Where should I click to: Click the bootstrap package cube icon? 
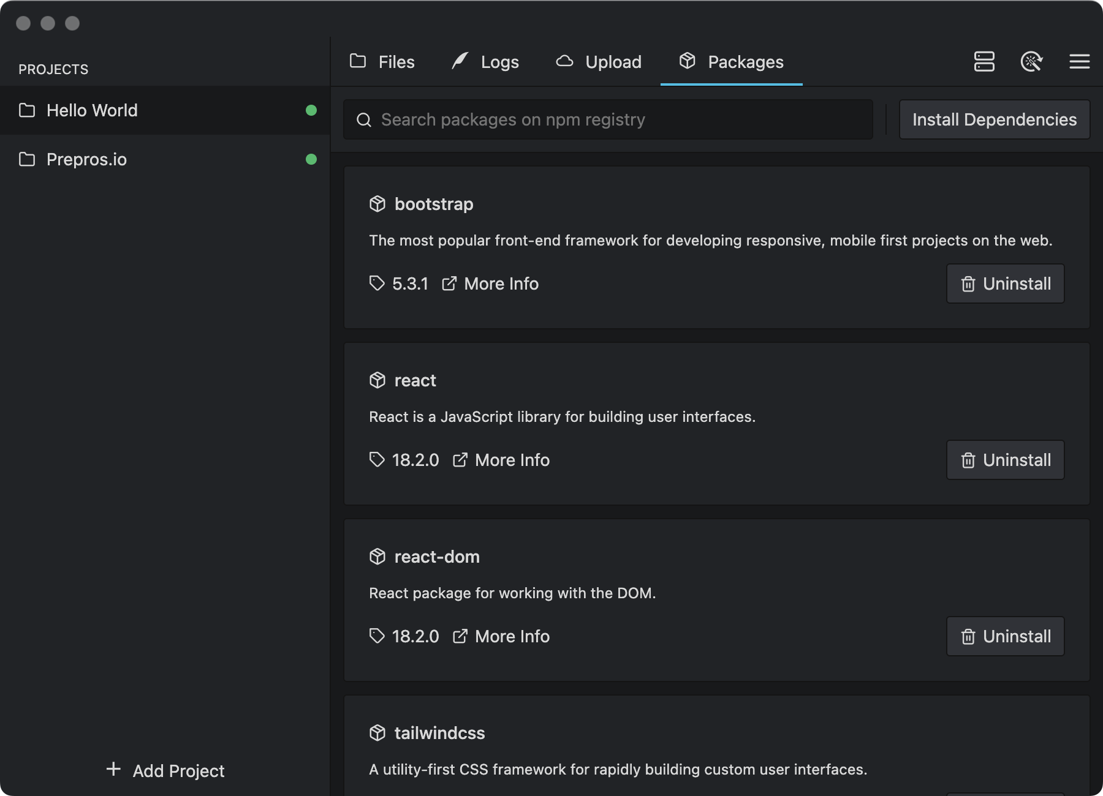377,204
